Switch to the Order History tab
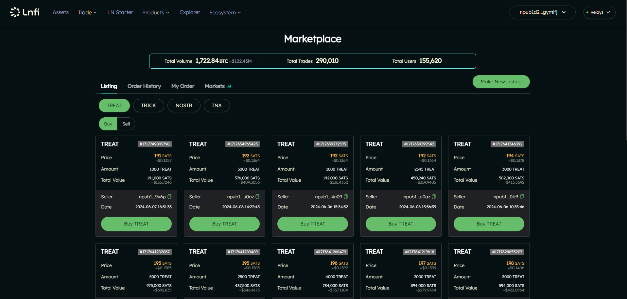627x299 pixels. (x=144, y=86)
